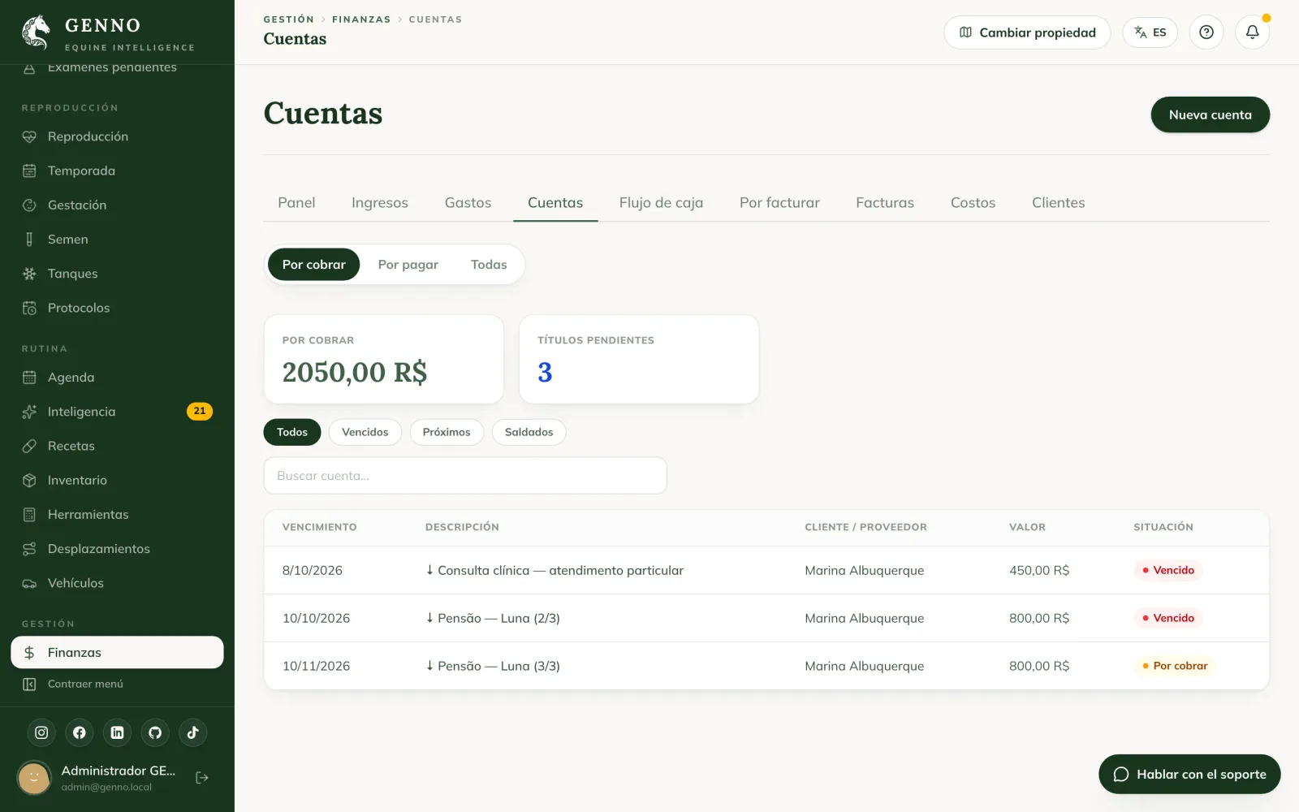
Task: Click the Finanzas breadcrumb link
Action: 361,19
